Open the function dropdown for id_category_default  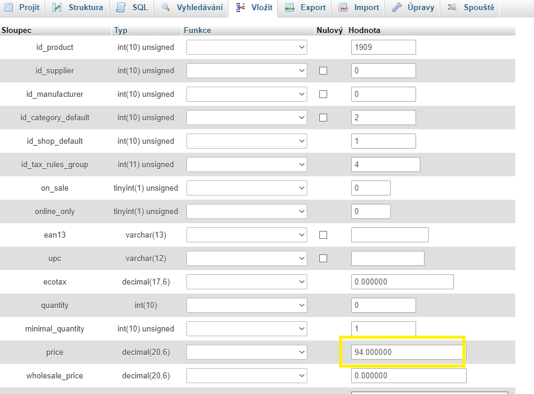tap(247, 117)
